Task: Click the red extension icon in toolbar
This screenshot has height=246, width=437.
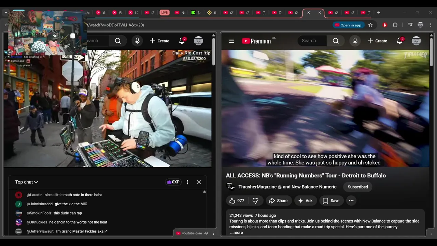Action: [x=385, y=25]
